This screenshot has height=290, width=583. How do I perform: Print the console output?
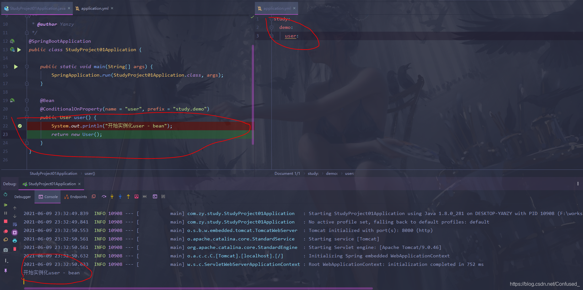[x=15, y=241]
